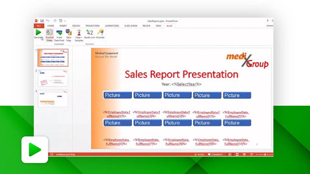The width and height of the screenshot is (310, 174).
Task: Start Slide Show from the status bar
Action: [x=251, y=155]
